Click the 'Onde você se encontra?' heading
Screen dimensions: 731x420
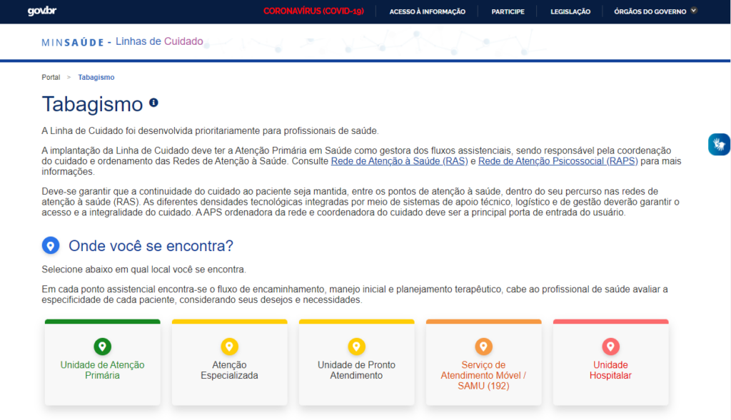pos(151,246)
